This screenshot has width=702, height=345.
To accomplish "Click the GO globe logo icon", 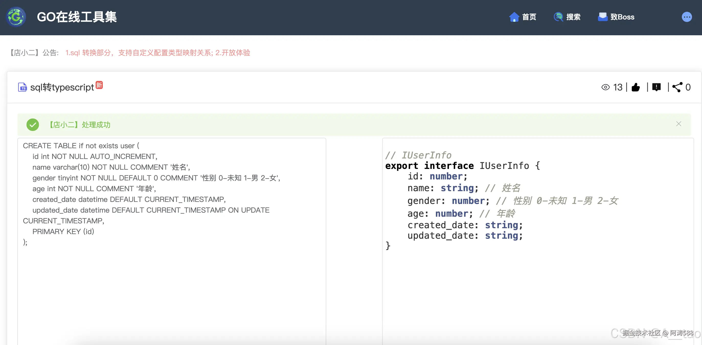I will pyautogui.click(x=16, y=17).
